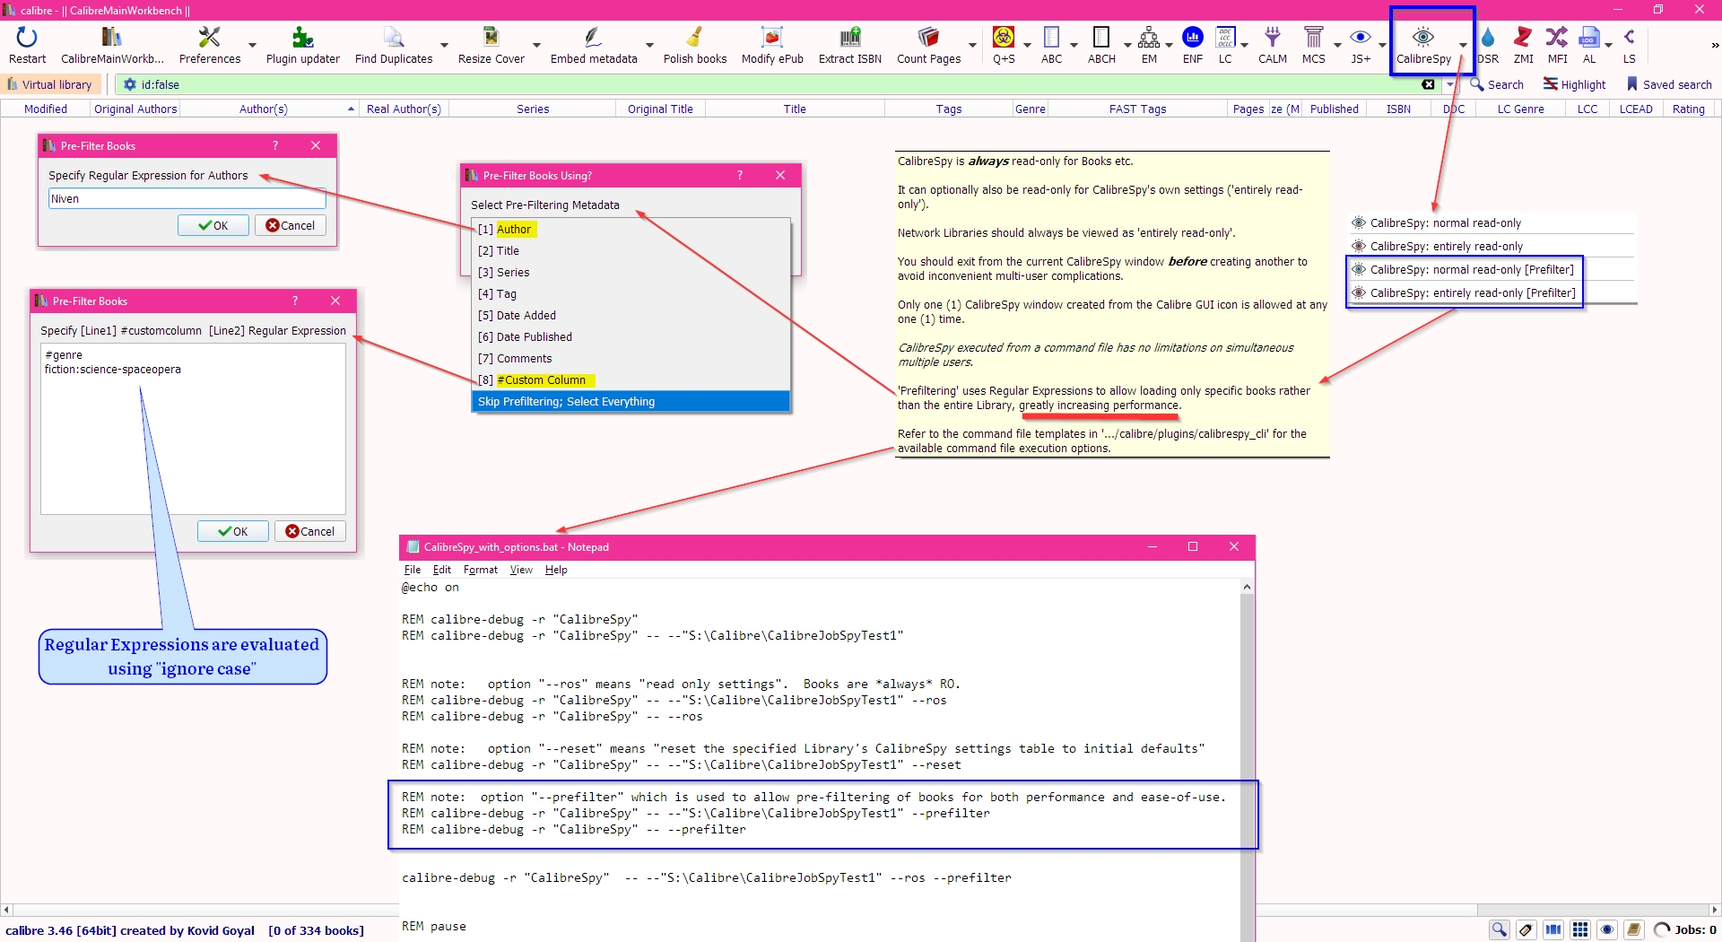1722x942 pixels.
Task: Click Cancel in the custom column Pre-Filter dialog
Action: [310, 531]
